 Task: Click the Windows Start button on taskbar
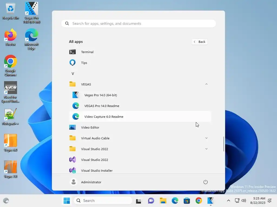tap(67, 201)
